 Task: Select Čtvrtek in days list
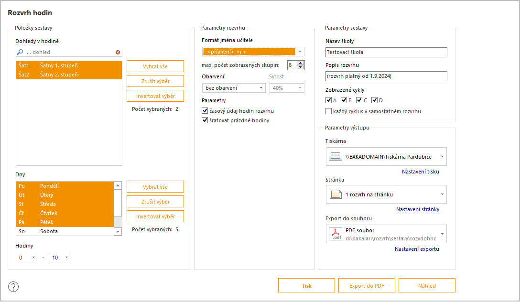(65, 213)
